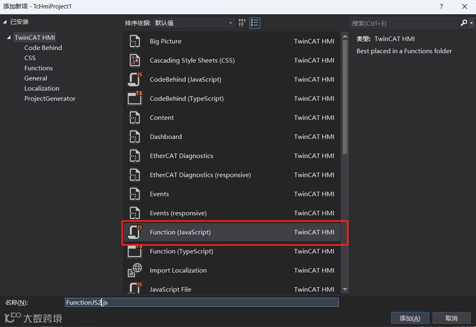
Task: Click TwinCAT HMI type in Events row
Action: [x=314, y=194]
